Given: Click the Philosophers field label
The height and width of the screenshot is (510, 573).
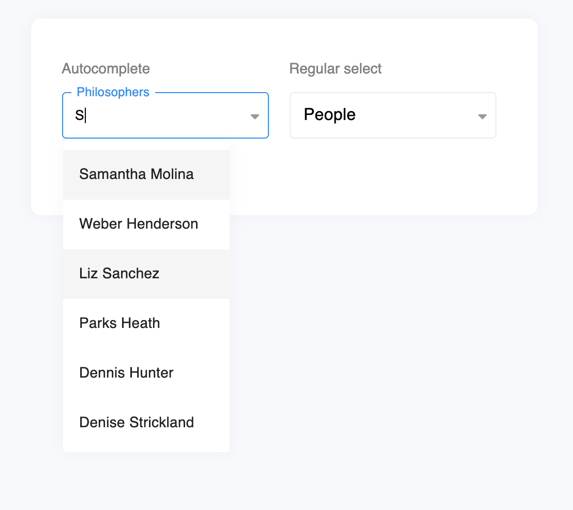Looking at the screenshot, I should 113,92.
